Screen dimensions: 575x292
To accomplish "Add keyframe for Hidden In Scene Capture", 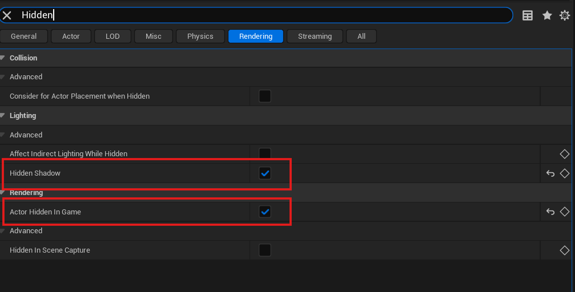I will tap(564, 250).
